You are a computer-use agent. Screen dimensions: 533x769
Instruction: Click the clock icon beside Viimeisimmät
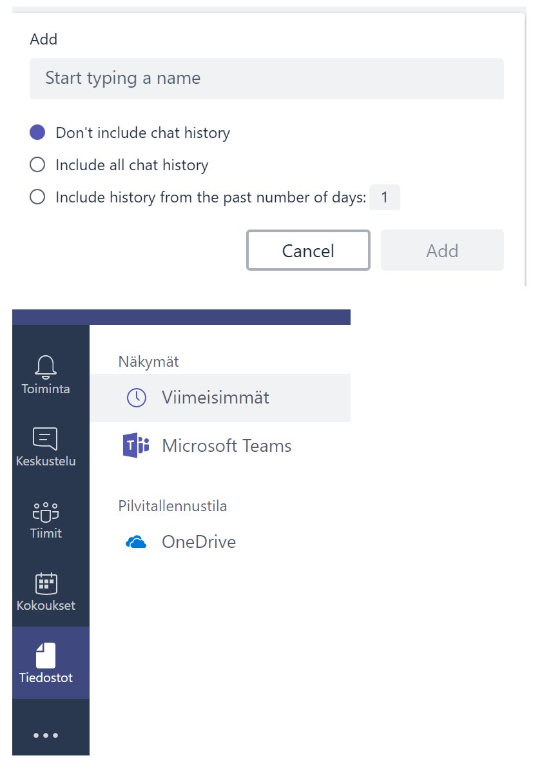tap(136, 398)
